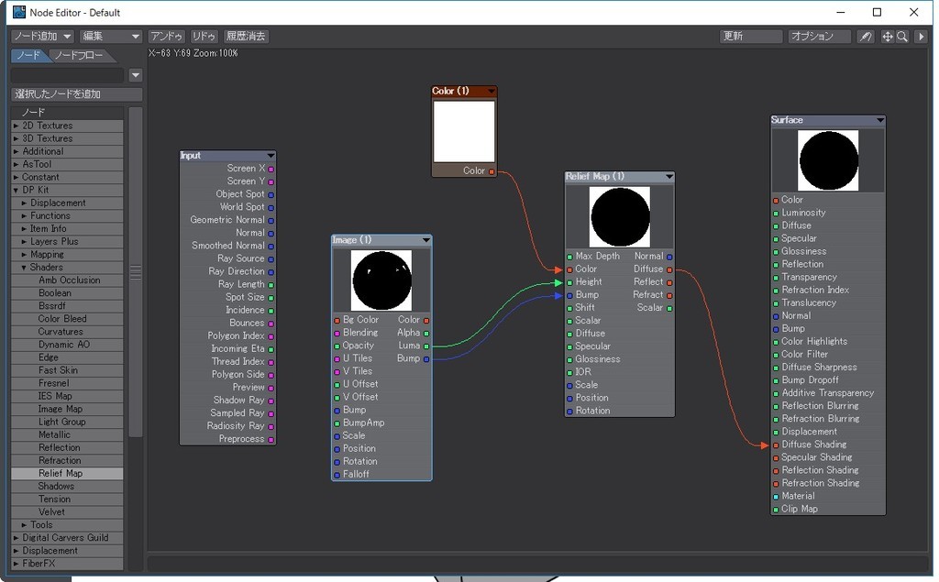Select IES Map in the shaders list

click(x=67, y=396)
